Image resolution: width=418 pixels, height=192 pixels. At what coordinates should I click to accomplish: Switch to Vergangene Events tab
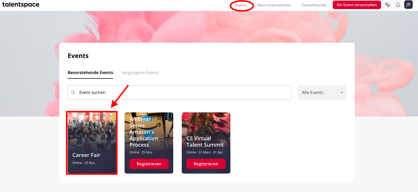(x=140, y=73)
